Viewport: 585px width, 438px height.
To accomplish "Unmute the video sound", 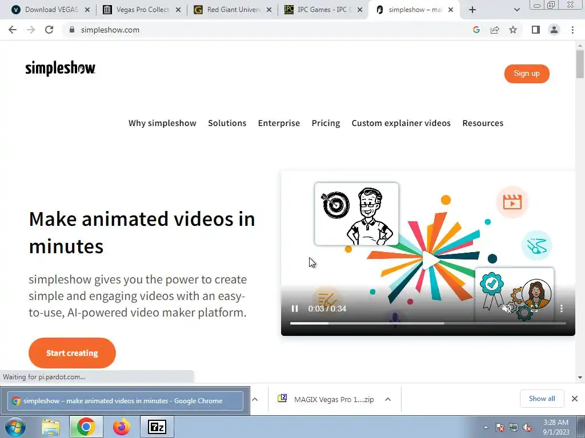I will (x=506, y=309).
